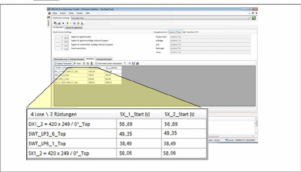This screenshot has width=301, height=172.
Task: Open the Linieneinstellungen tab
Action: (104, 59)
